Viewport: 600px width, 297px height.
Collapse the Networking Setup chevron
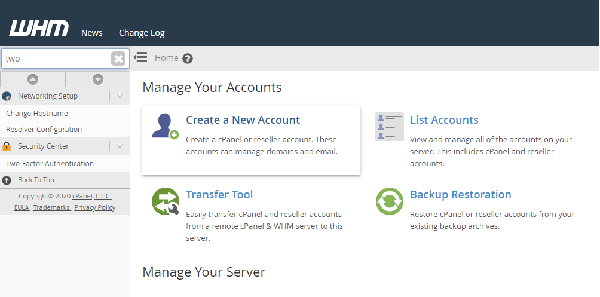(120, 96)
